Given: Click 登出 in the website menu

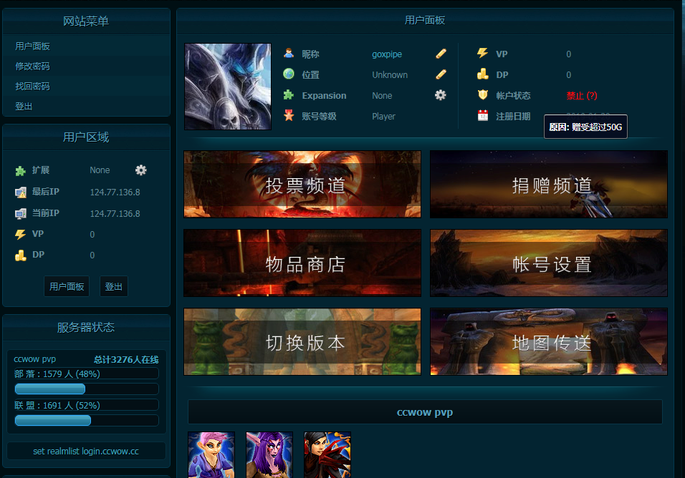Looking at the screenshot, I should pyautogui.click(x=24, y=107).
